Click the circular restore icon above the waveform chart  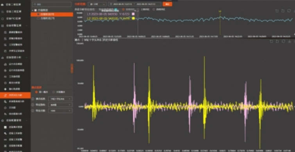(283, 41)
